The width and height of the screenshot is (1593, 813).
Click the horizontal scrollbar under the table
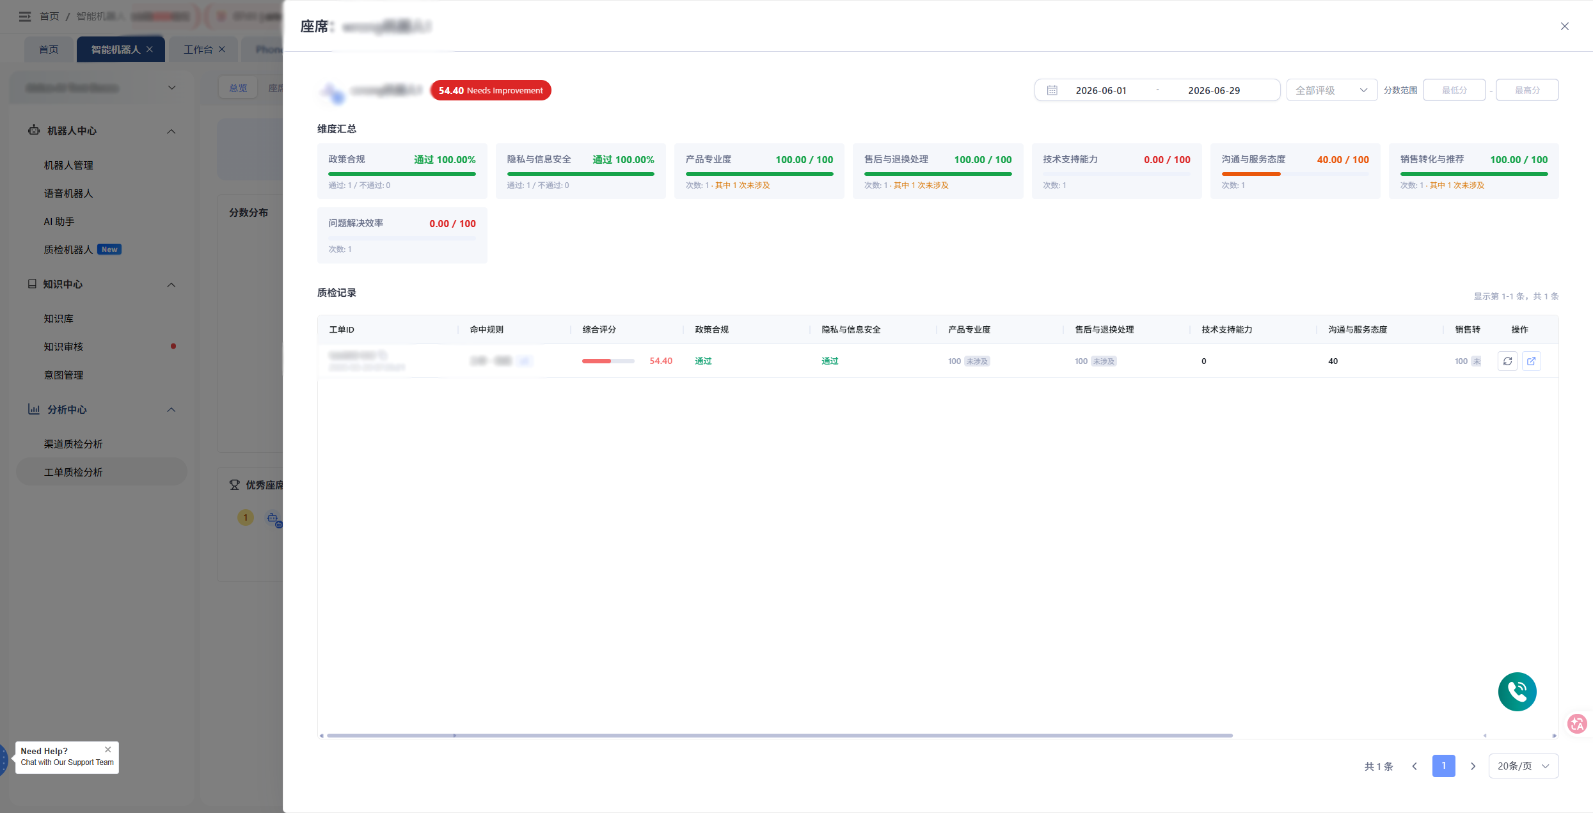(x=779, y=736)
